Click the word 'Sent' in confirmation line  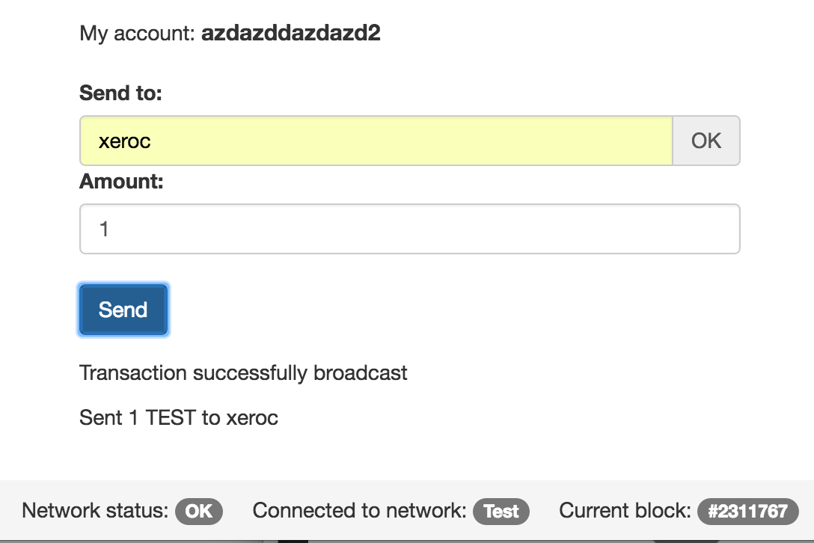(x=100, y=417)
